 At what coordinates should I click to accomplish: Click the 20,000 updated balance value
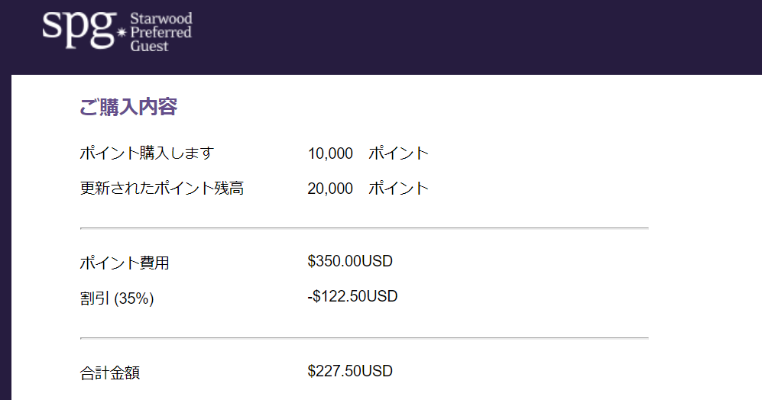[x=330, y=188]
